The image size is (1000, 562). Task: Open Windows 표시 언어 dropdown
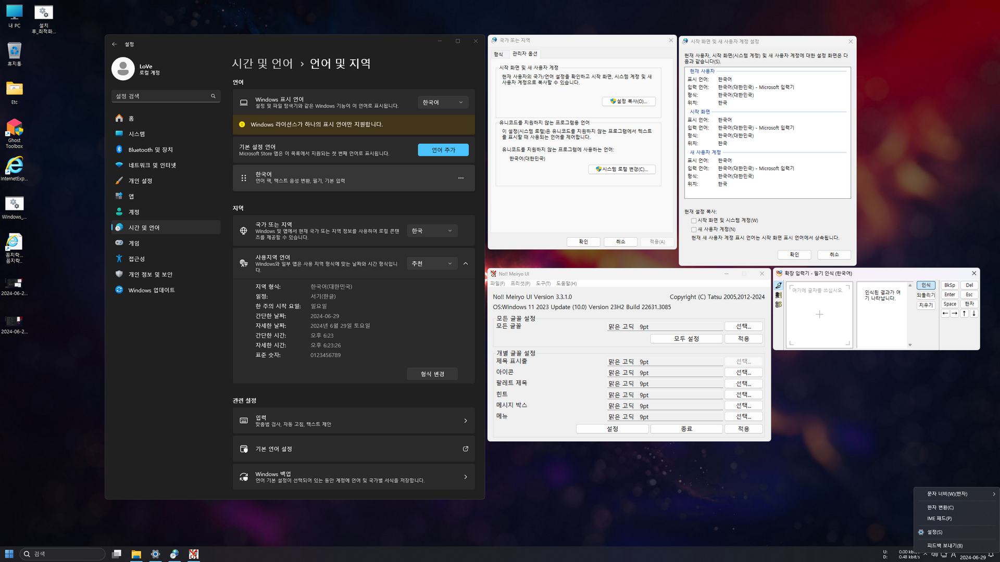tap(443, 103)
